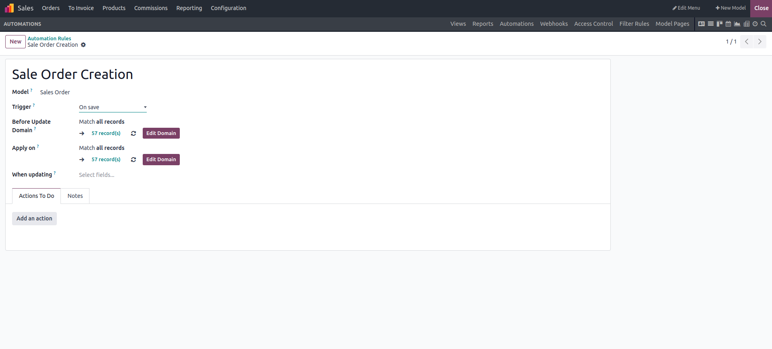
Task: Click Add an action button
Action: pos(34,218)
